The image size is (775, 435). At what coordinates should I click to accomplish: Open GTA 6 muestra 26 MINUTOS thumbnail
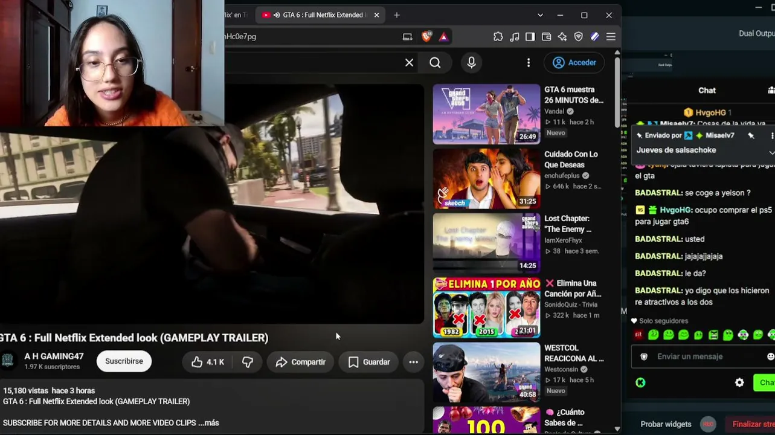pos(486,114)
